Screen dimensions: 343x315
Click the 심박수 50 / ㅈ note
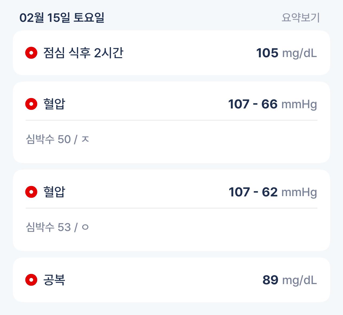(57, 139)
